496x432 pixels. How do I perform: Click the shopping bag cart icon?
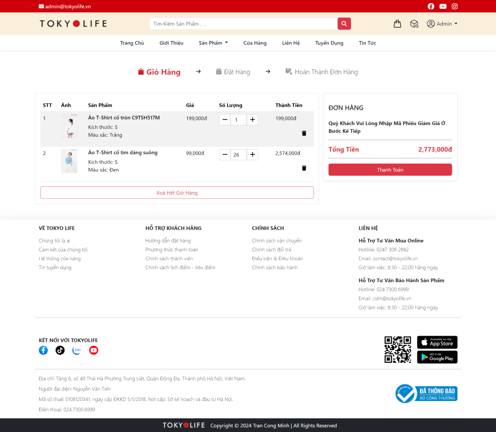pyautogui.click(x=397, y=24)
